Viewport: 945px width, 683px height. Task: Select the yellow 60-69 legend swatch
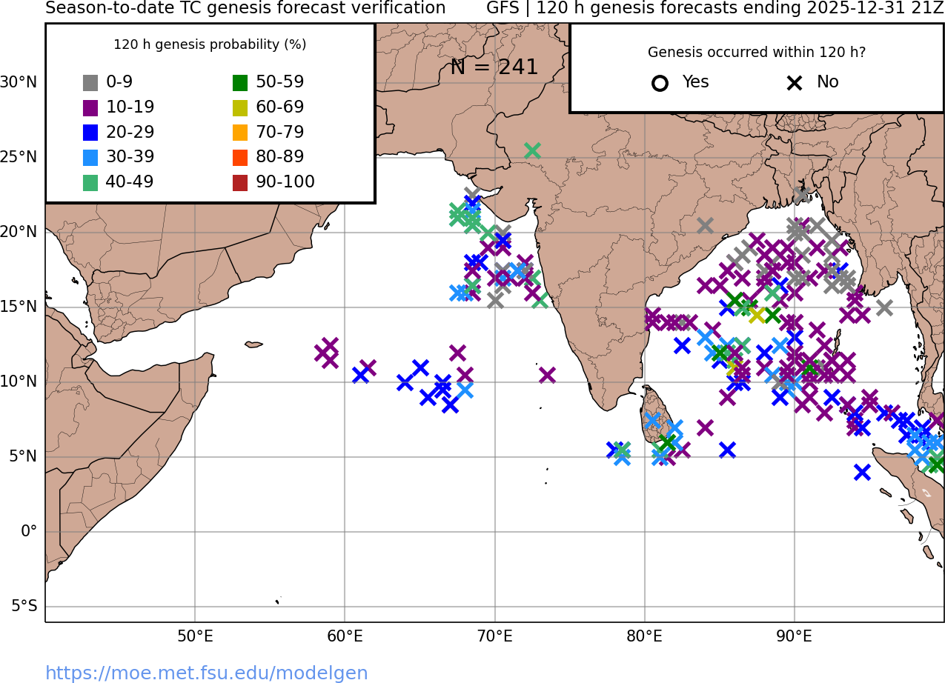pos(240,108)
